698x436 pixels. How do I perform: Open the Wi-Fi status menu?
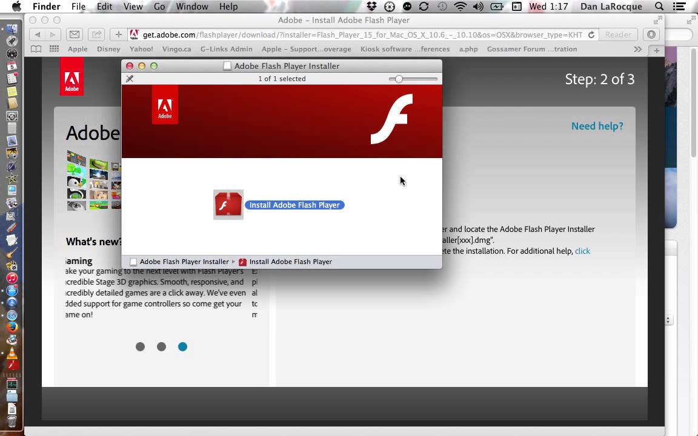pos(460,7)
